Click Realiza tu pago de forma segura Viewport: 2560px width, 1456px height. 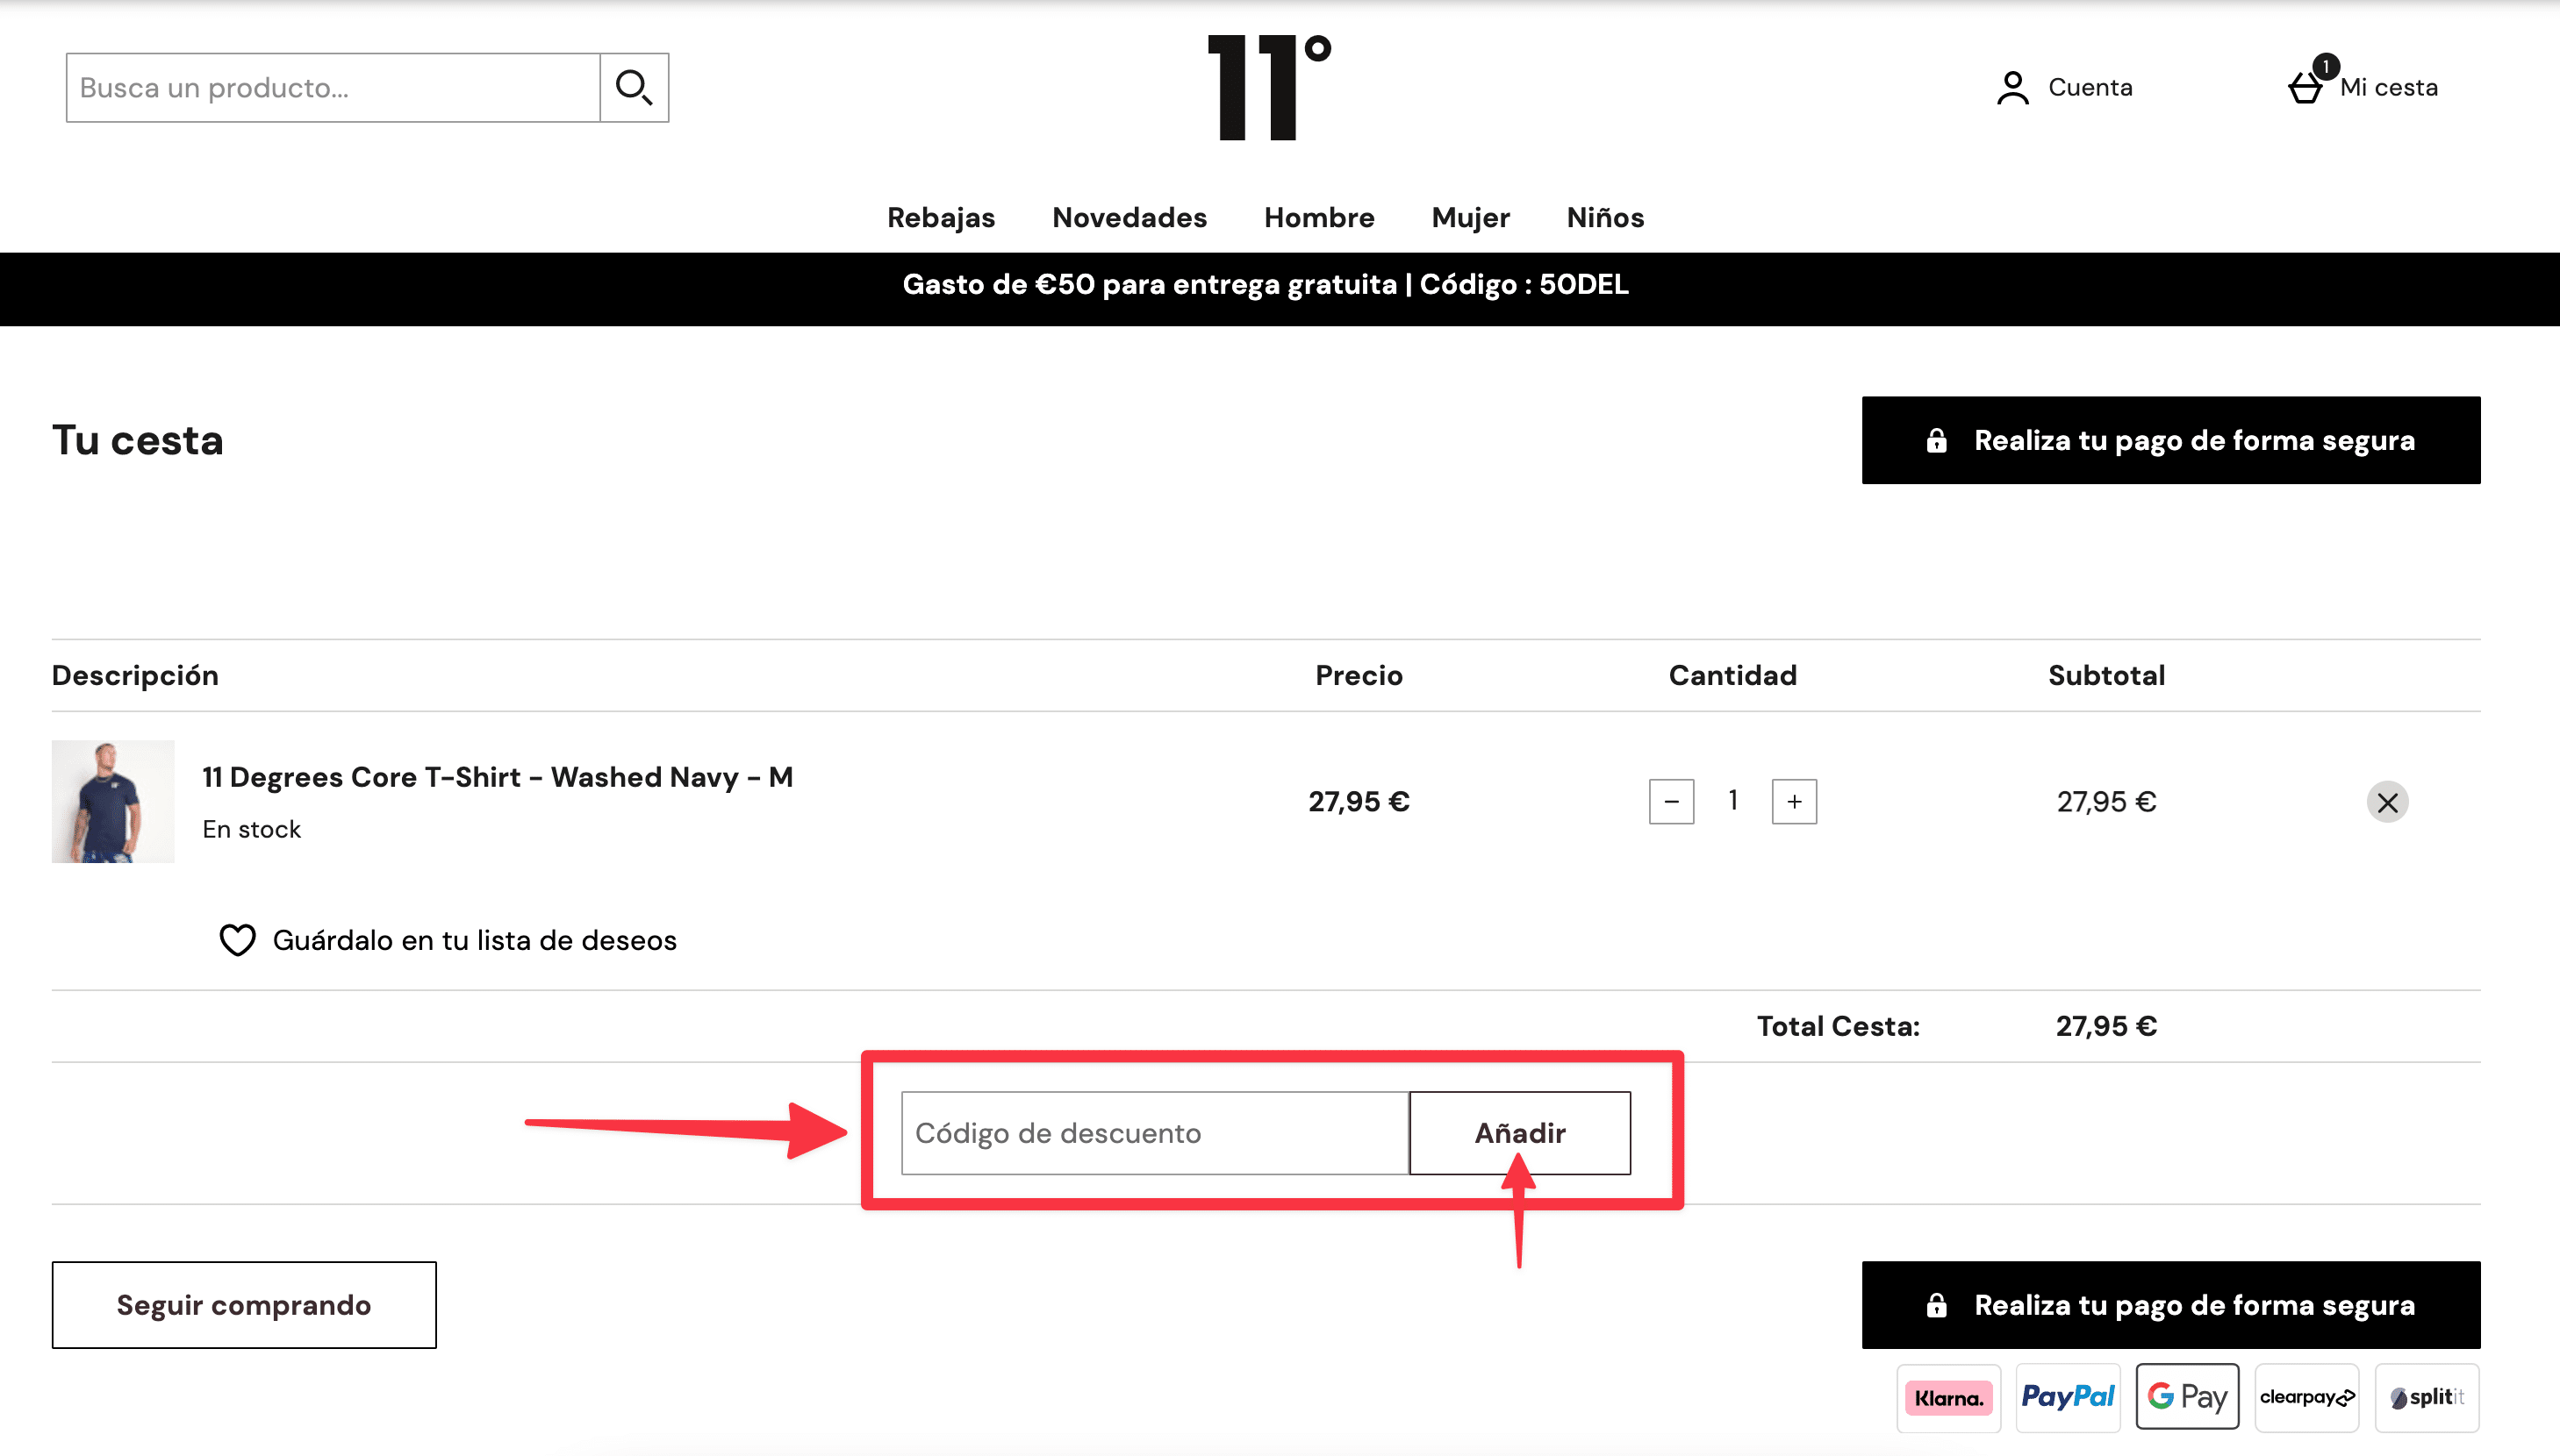(2169, 440)
